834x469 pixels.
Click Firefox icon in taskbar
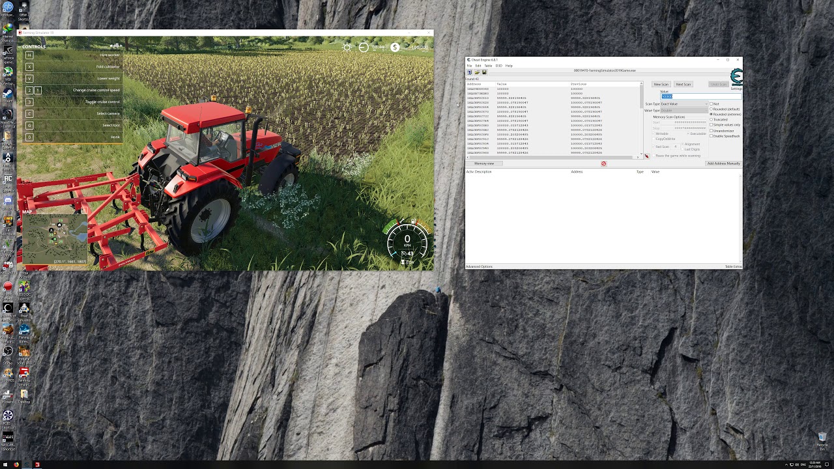point(16,464)
